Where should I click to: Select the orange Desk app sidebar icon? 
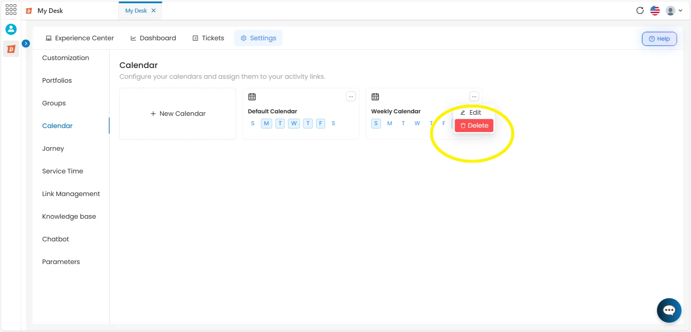(11, 49)
